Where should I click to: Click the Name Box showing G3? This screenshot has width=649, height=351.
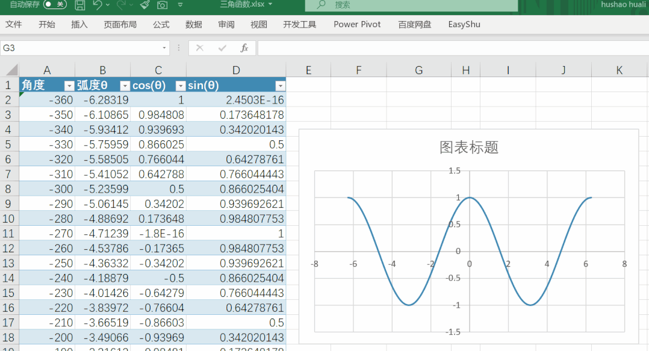click(x=81, y=48)
